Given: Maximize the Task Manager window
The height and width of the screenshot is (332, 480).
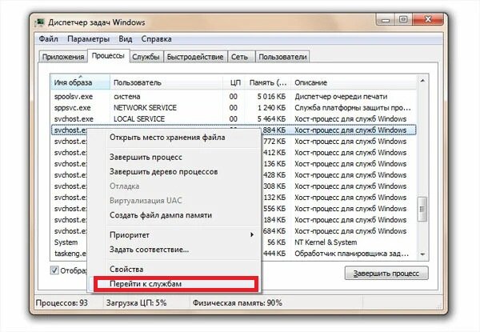Looking at the screenshot, I should [403, 20].
